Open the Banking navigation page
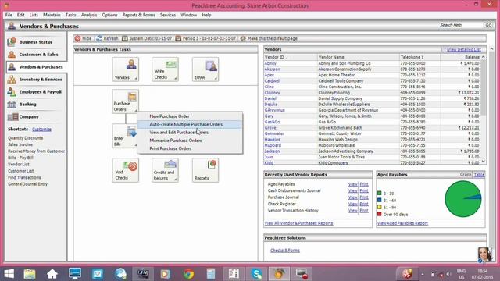Screen dimensions: 500x281 (x=36, y=104)
